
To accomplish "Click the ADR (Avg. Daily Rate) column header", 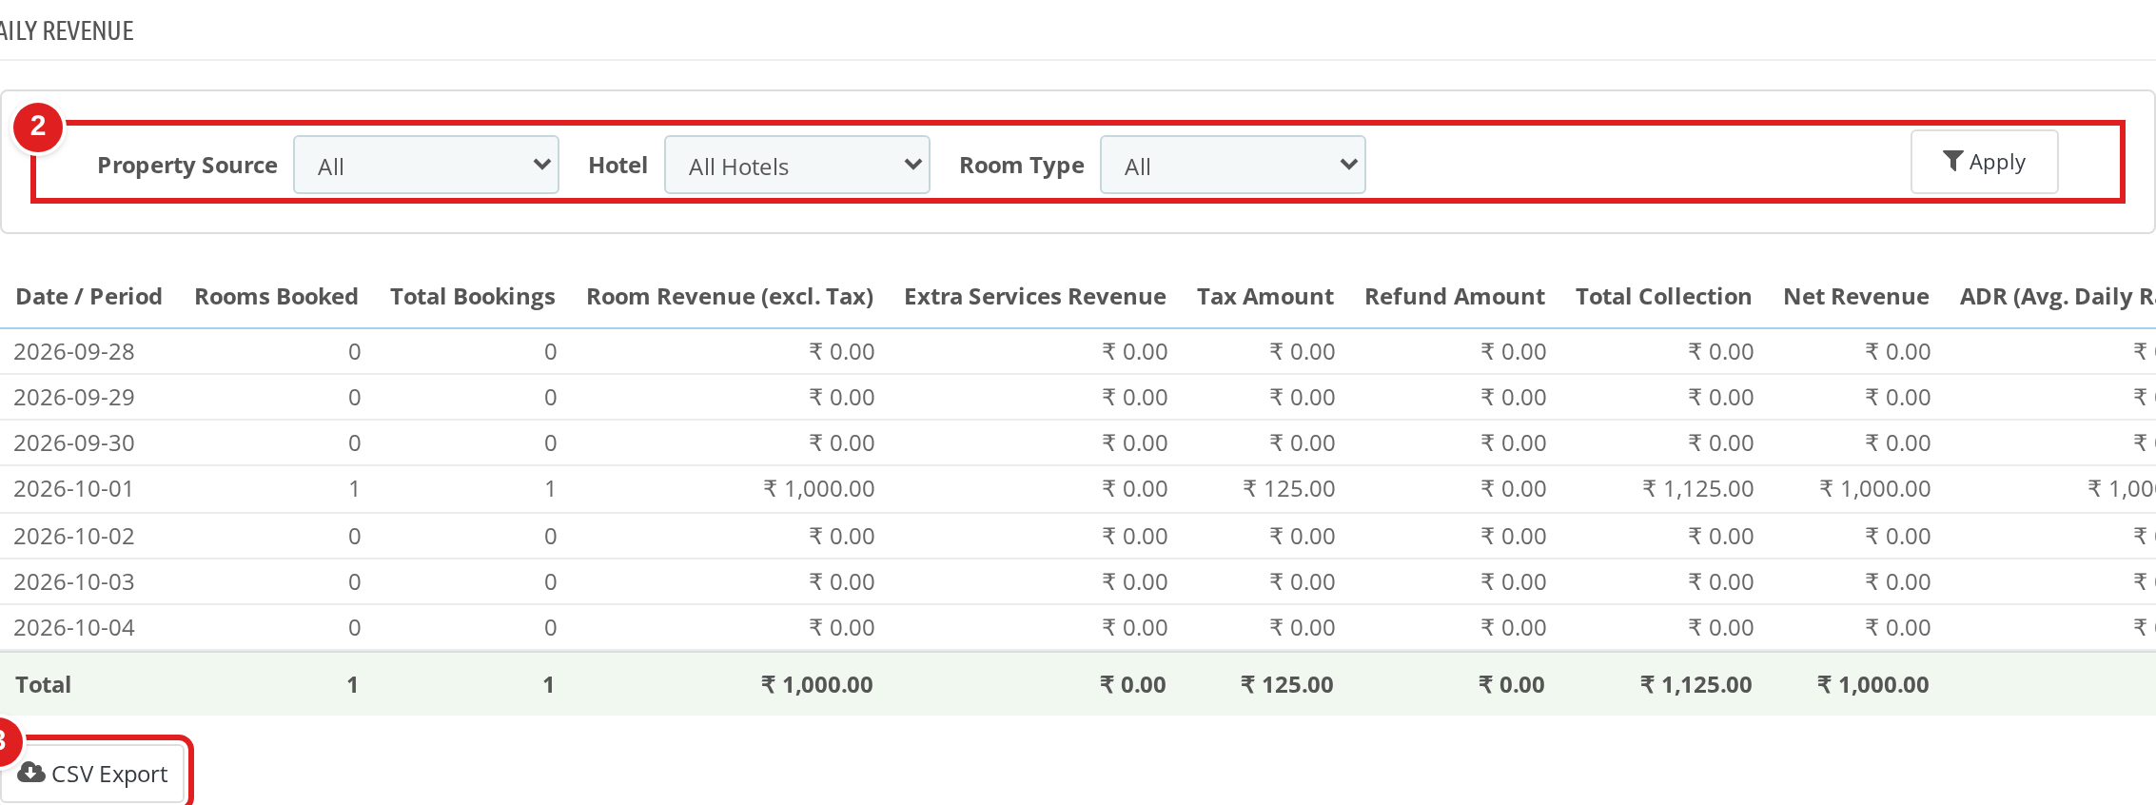I will [2057, 297].
